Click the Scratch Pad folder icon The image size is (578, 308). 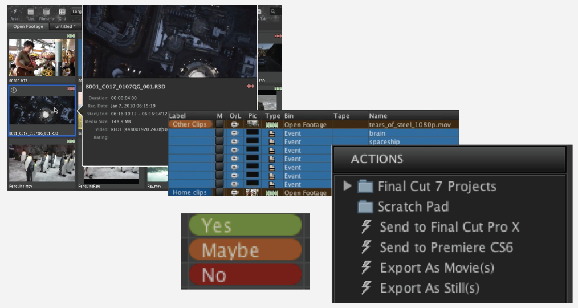(365, 206)
